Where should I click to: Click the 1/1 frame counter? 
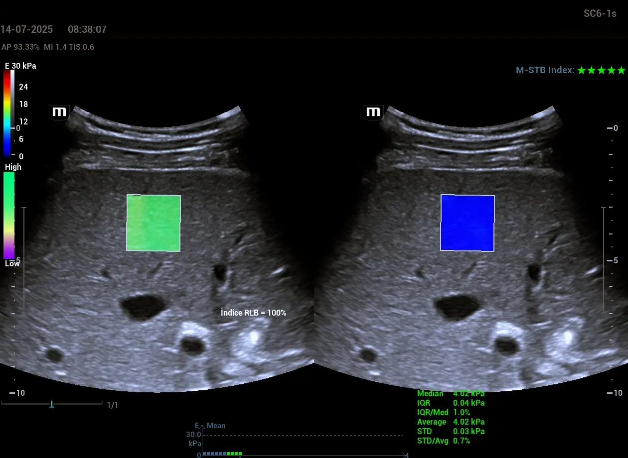click(113, 405)
